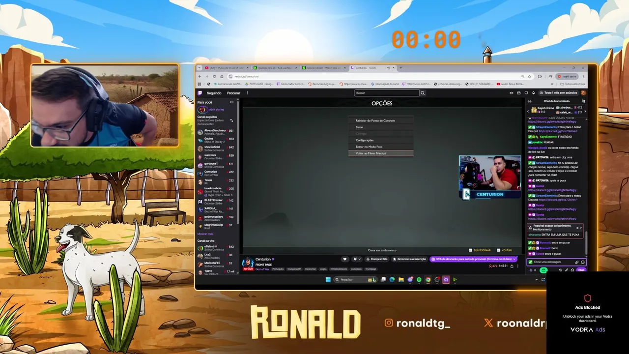The image size is (629, 354).
Task: Switch to the Oscuro Stream Kick tab
Action: pos(324,67)
